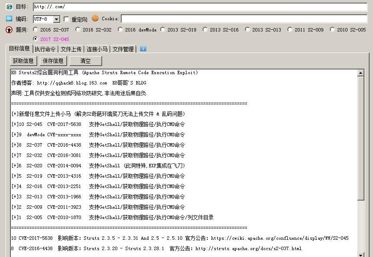Click the blue encoding icon beside 编码
The image size is (373, 257).
pyautogui.click(x=9, y=19)
